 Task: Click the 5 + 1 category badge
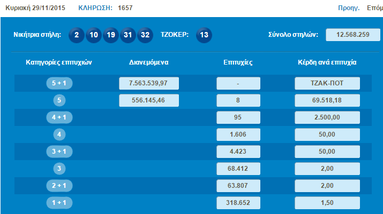[59, 83]
